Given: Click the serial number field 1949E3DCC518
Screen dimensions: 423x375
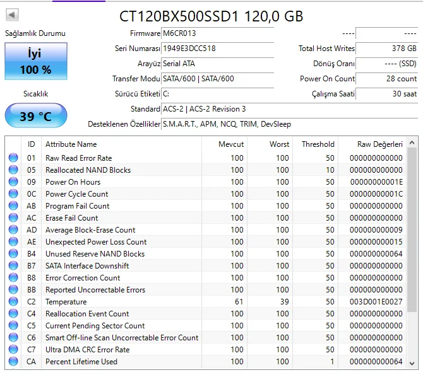Looking at the screenshot, I should click(217, 49).
